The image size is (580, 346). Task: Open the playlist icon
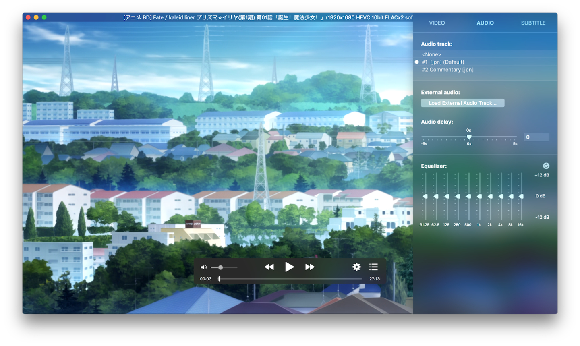point(373,267)
